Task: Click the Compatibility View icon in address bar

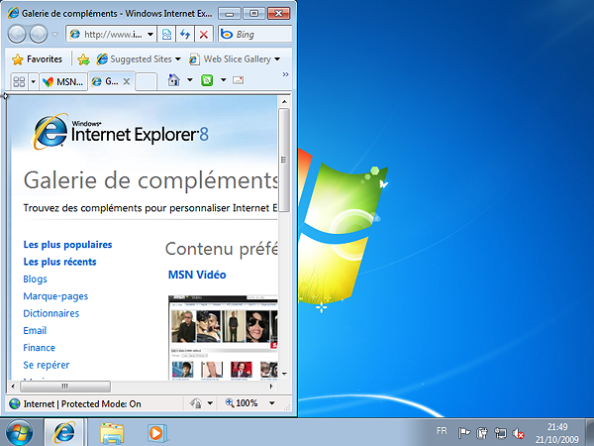Action: tap(167, 34)
